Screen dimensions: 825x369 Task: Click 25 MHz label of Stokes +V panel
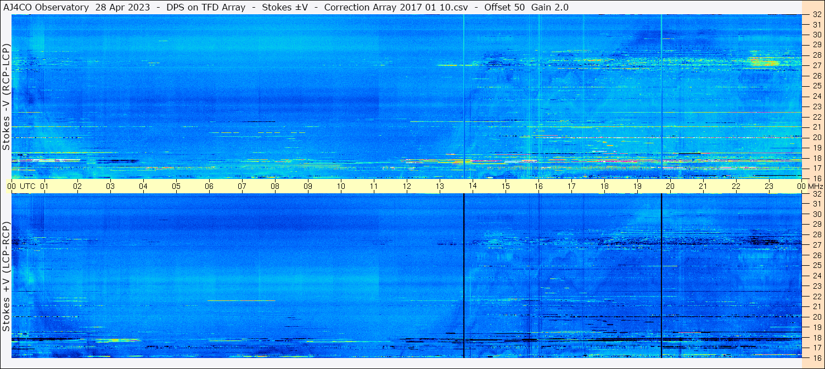click(816, 265)
